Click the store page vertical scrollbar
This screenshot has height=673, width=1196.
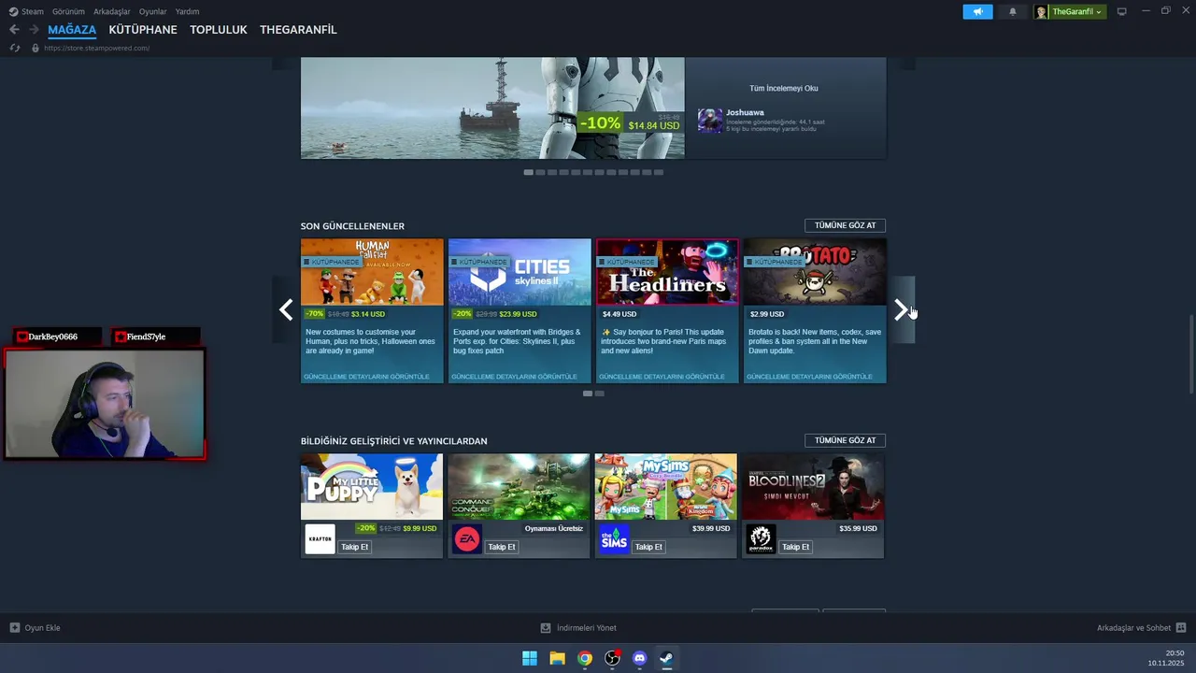coord(1190,355)
